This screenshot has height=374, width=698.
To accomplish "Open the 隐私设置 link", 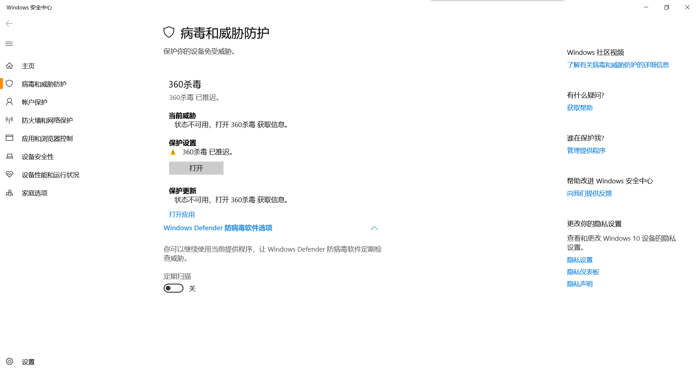I will tap(580, 260).
